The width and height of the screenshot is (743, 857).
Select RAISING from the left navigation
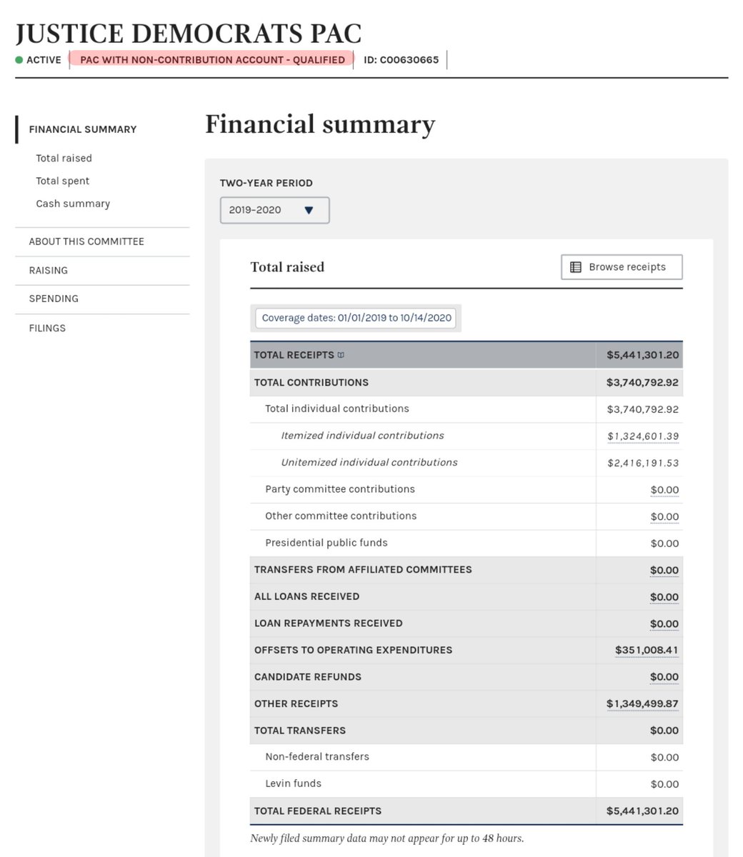point(49,270)
